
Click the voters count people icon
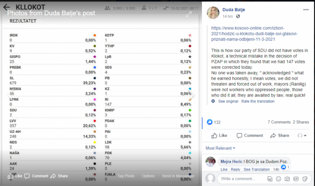pos(107,8)
